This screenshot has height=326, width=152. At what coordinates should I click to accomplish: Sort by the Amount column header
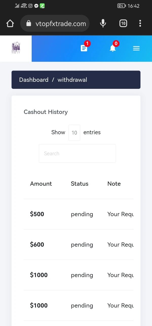click(x=41, y=184)
